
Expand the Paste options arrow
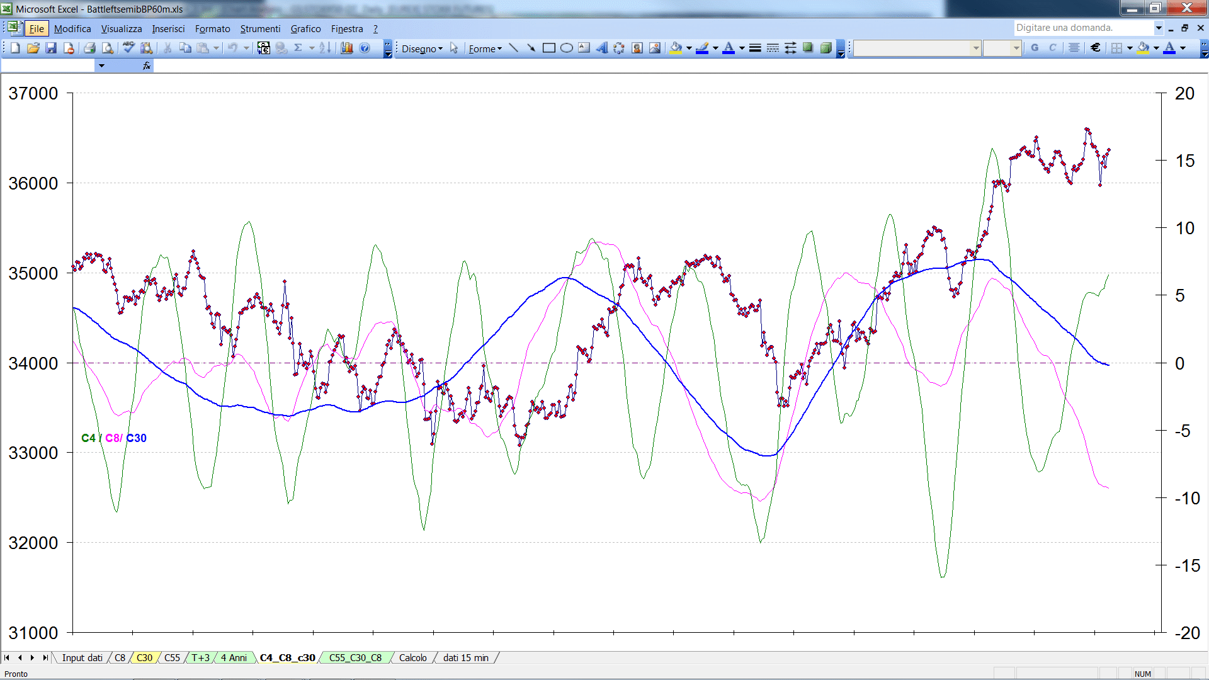(x=216, y=48)
